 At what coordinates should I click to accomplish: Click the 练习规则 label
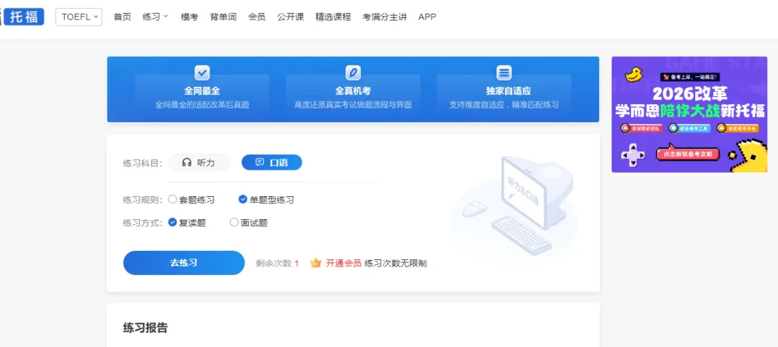pyautogui.click(x=143, y=200)
